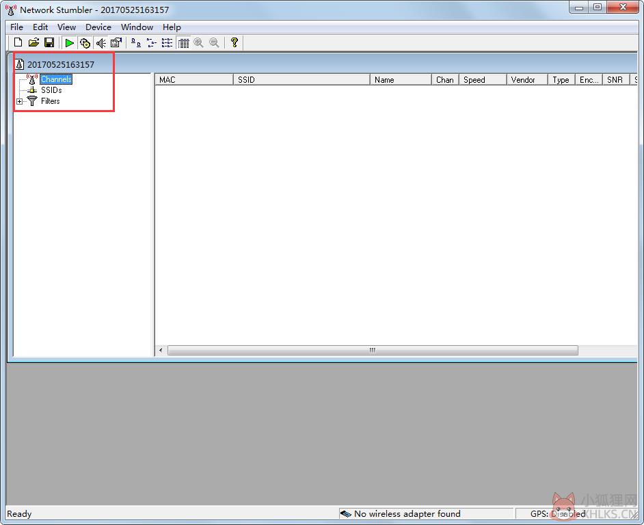Viewport: 644px width, 525px height.
Task: Click the Network Stumbler title bar icon
Action: (x=11, y=10)
